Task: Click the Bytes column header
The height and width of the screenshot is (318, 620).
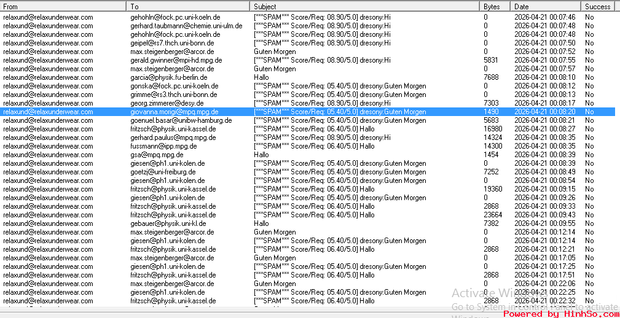Action: coord(495,6)
